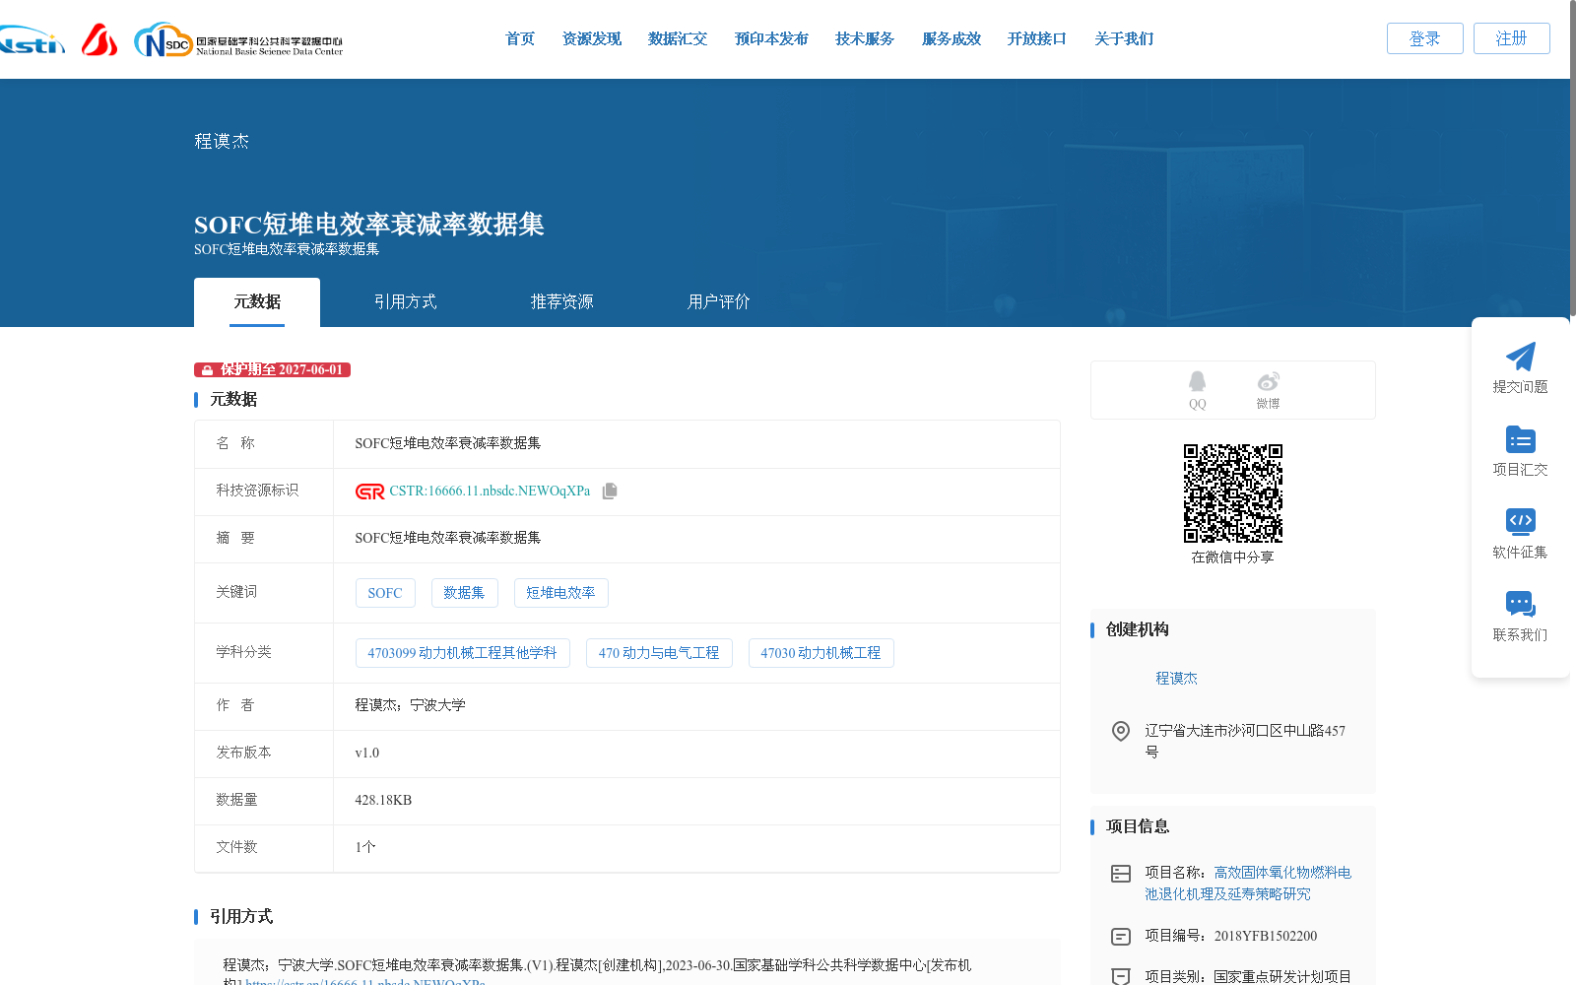
Task: Click address 辽宁省大连市沙河口区中山路457号
Action: (x=1245, y=742)
